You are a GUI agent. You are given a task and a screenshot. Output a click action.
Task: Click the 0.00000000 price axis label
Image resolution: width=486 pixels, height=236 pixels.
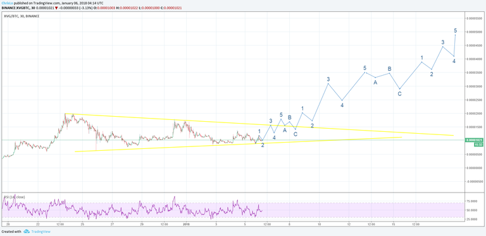(473, 168)
